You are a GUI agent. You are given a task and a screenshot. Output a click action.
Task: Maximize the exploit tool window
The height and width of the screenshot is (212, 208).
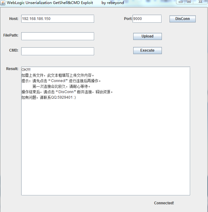point(189,2)
